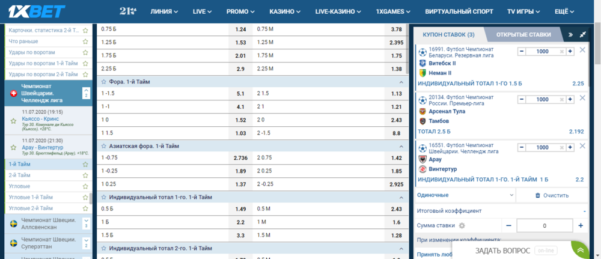Click the 1XBET logo

pos(37,12)
